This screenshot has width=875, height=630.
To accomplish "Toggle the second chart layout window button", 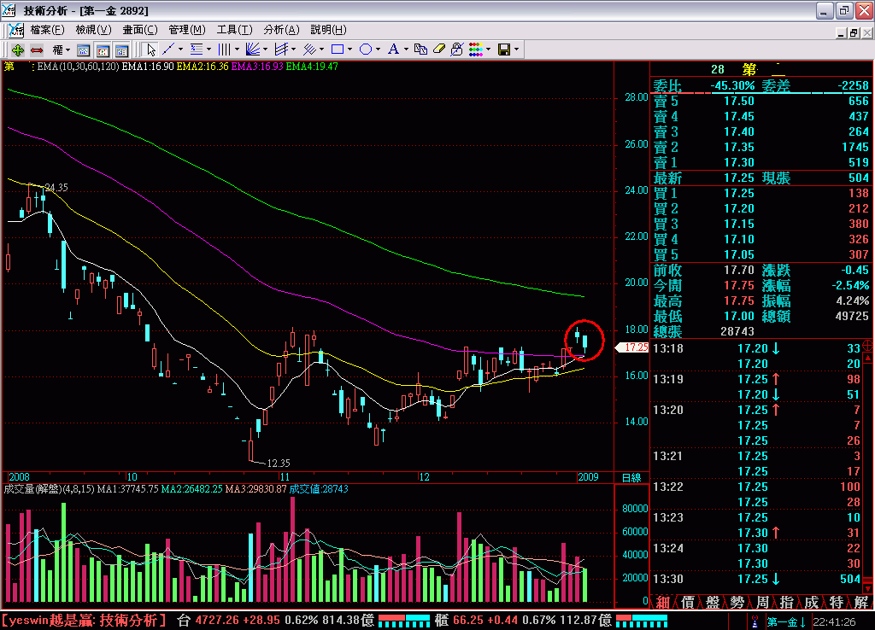I will pyautogui.click(x=103, y=50).
